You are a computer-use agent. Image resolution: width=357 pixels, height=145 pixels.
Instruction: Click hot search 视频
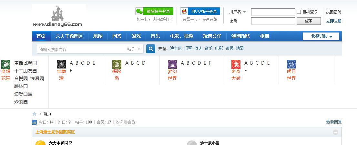pyautogui.click(x=229, y=48)
